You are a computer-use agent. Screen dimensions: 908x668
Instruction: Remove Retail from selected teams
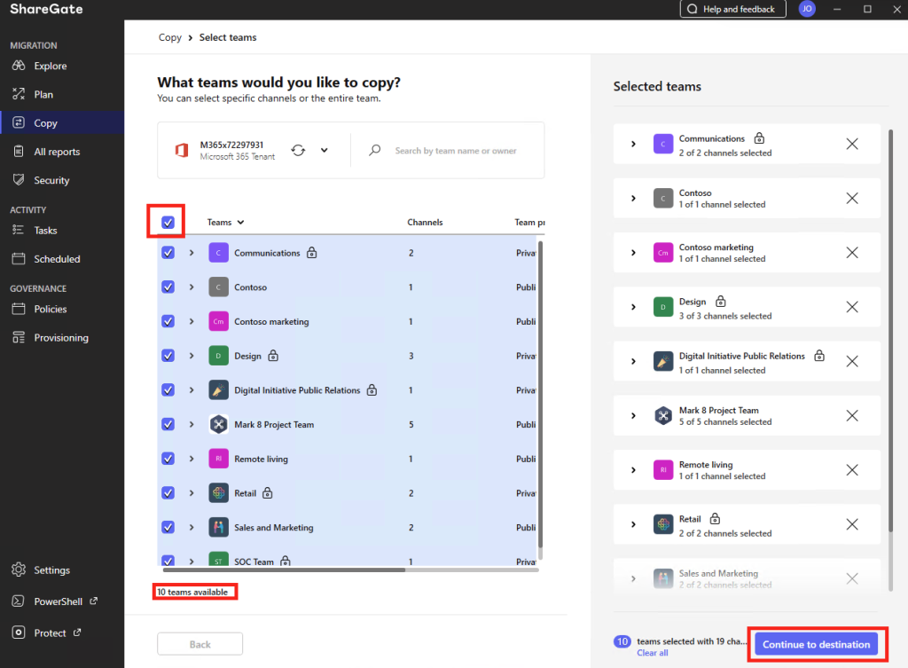[852, 524]
